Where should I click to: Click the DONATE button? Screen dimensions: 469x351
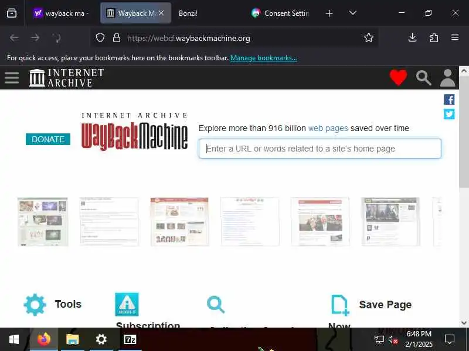coord(48,139)
